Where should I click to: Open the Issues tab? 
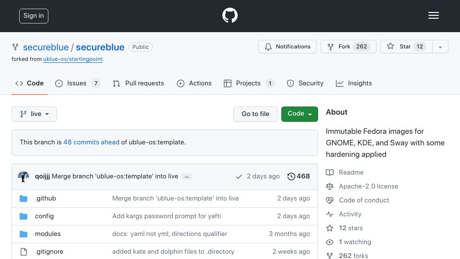click(78, 83)
